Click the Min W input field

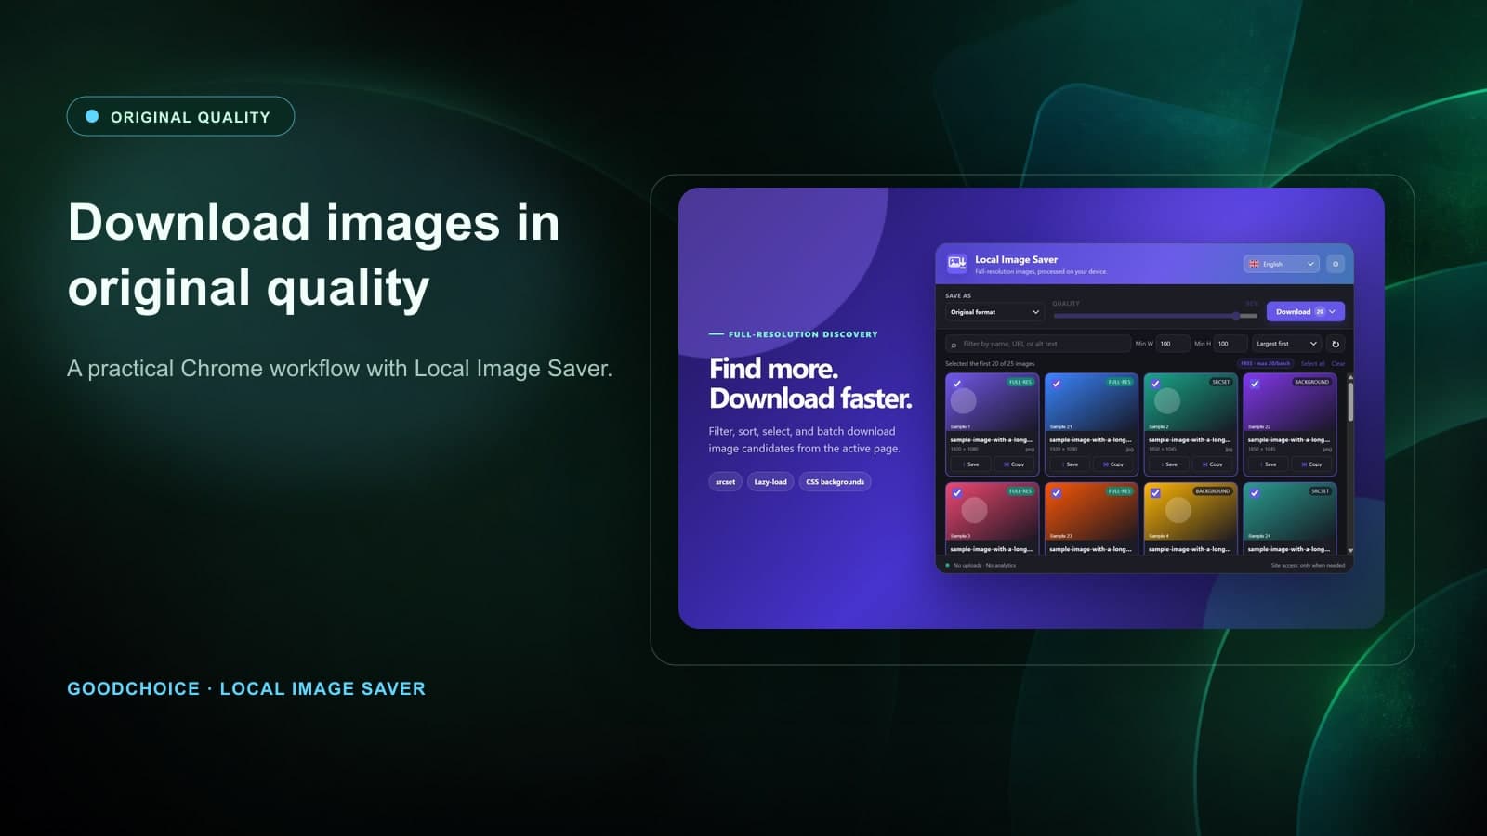(x=1173, y=344)
